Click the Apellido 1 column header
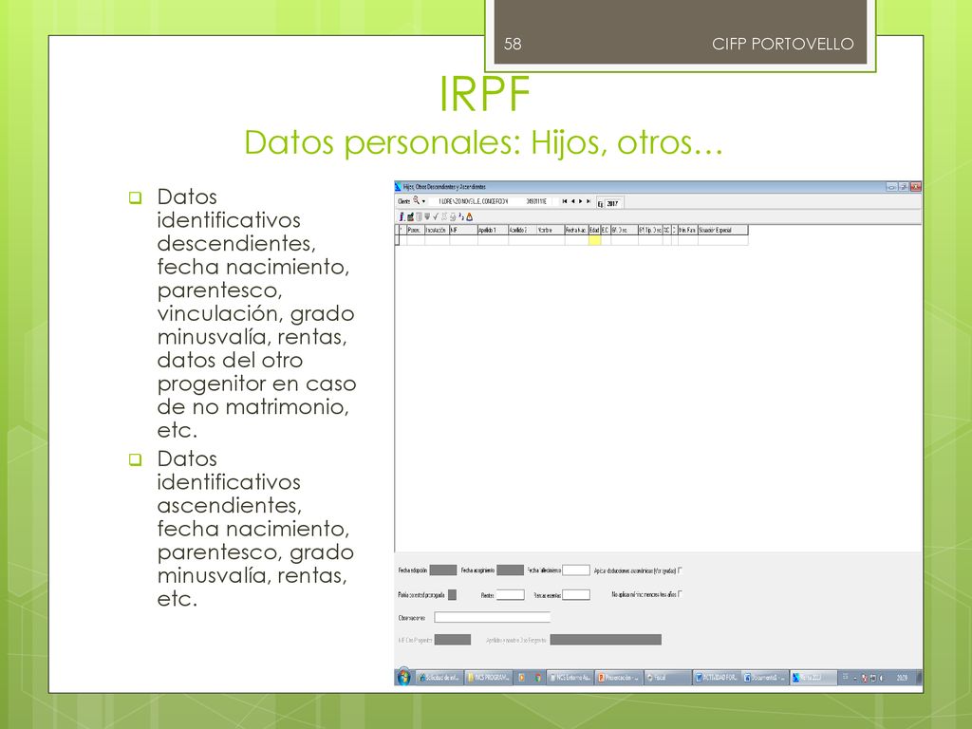 493,230
